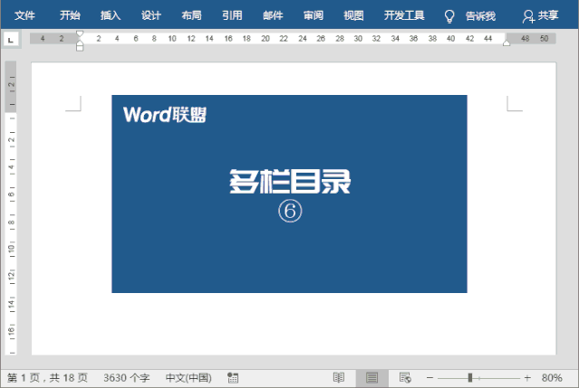Click page count 第 1 页，共 18 页
Image resolution: width=579 pixels, height=388 pixels.
[47, 378]
